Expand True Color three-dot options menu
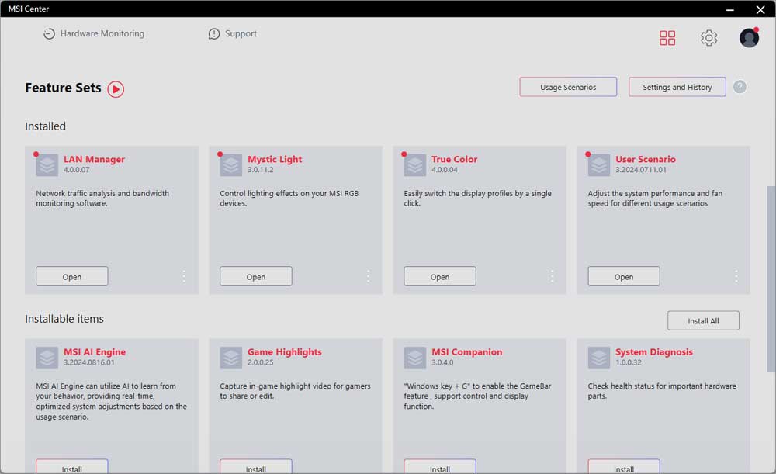 [x=552, y=276]
